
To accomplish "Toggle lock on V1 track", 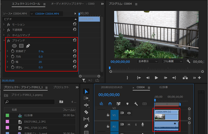I will pos(108,115).
